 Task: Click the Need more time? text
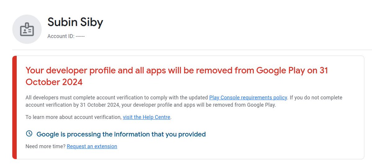pyautogui.click(x=46, y=146)
